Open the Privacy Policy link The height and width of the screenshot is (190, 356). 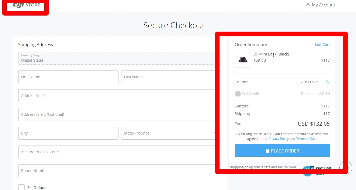click(x=278, y=139)
